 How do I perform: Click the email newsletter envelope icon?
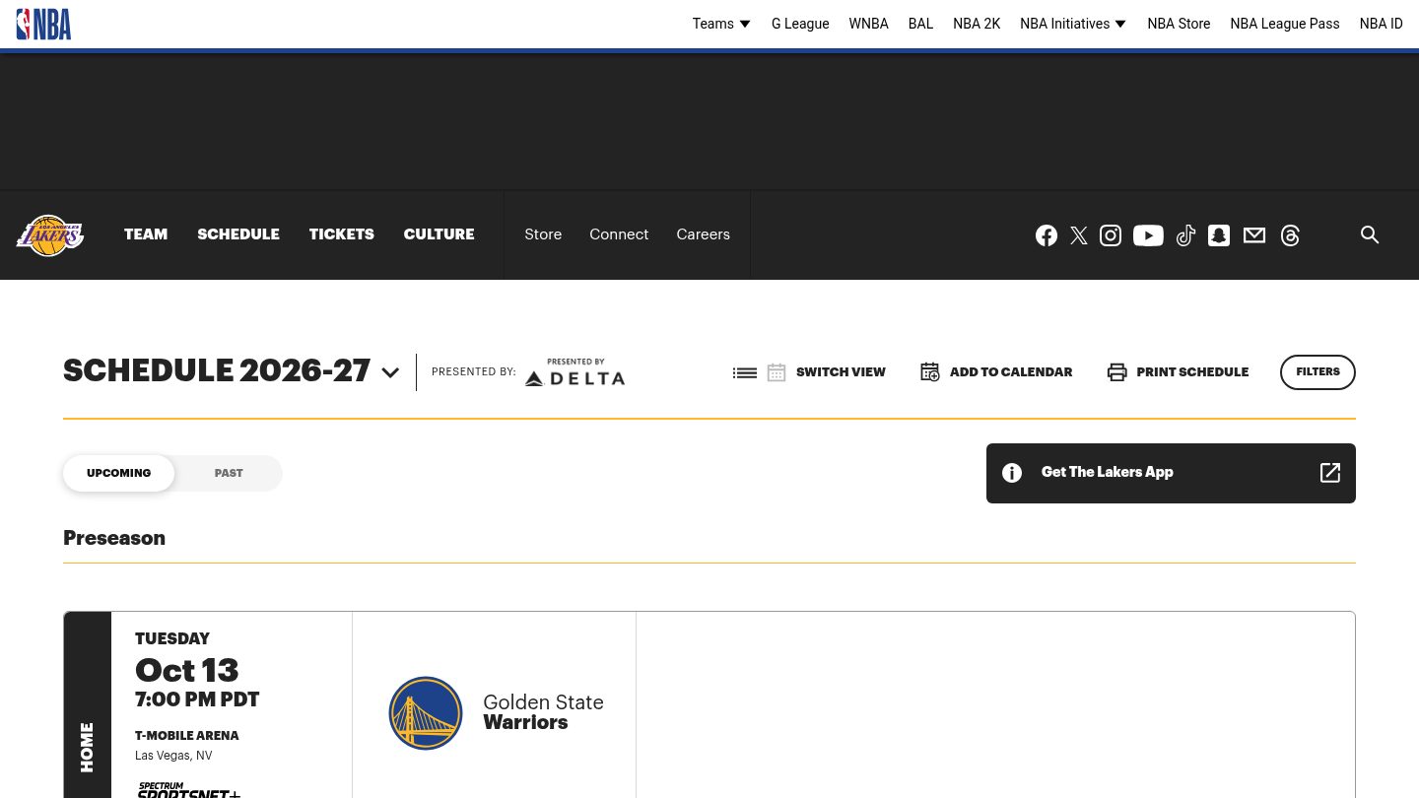coord(1254,235)
